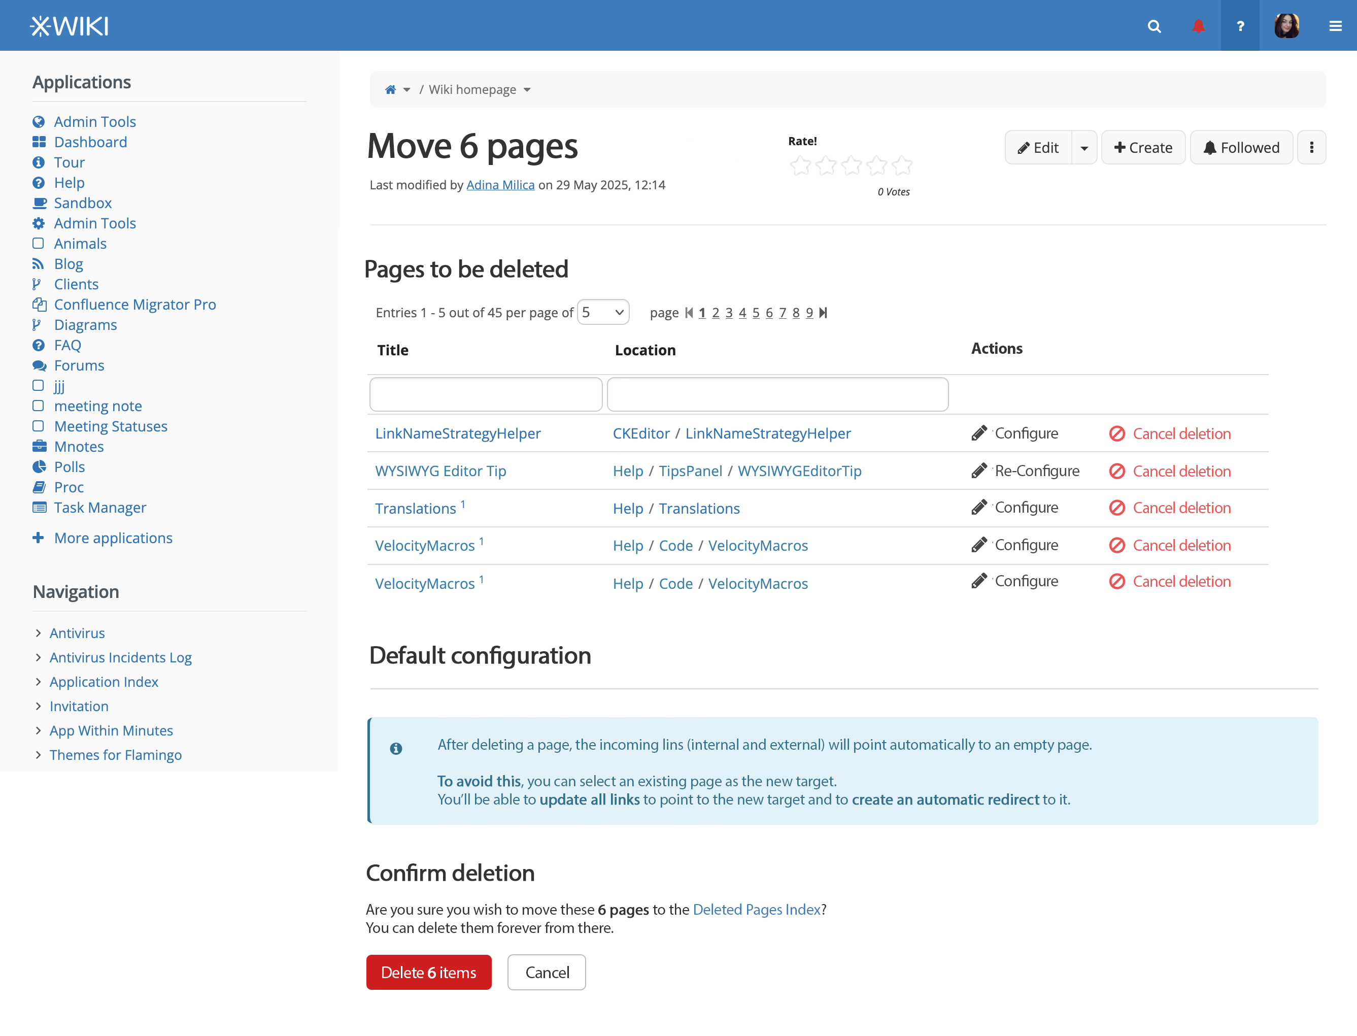
Task: Open the Deleted Pages Index link
Action: point(757,910)
